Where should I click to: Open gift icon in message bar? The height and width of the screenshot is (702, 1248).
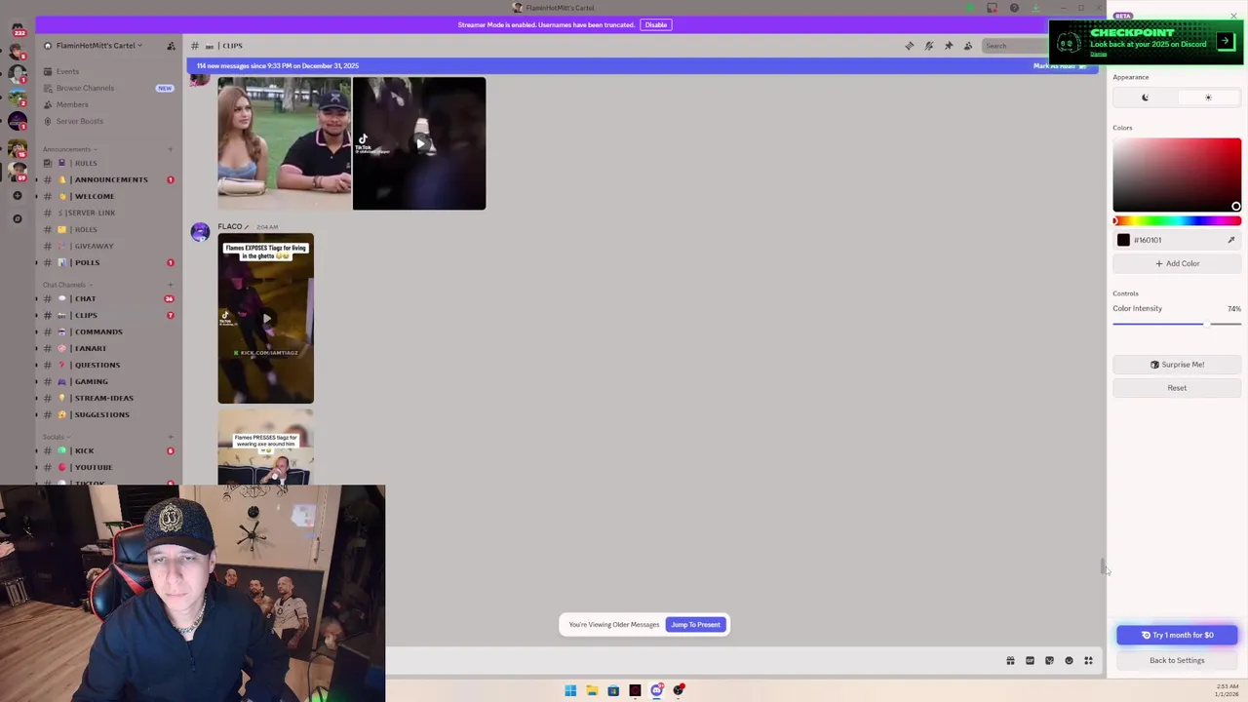[x=1010, y=661]
